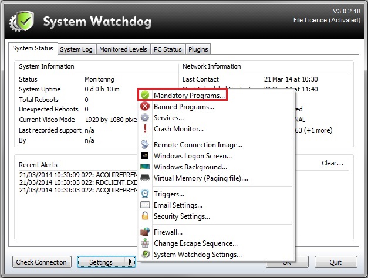Image resolution: width=368 pixels, height=278 pixels.
Task: Open Windows Logon Screen... option
Action: (216, 156)
